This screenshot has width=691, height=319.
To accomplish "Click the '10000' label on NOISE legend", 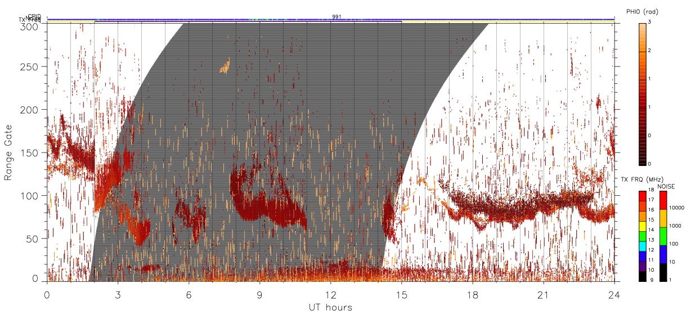I will 677,208.
